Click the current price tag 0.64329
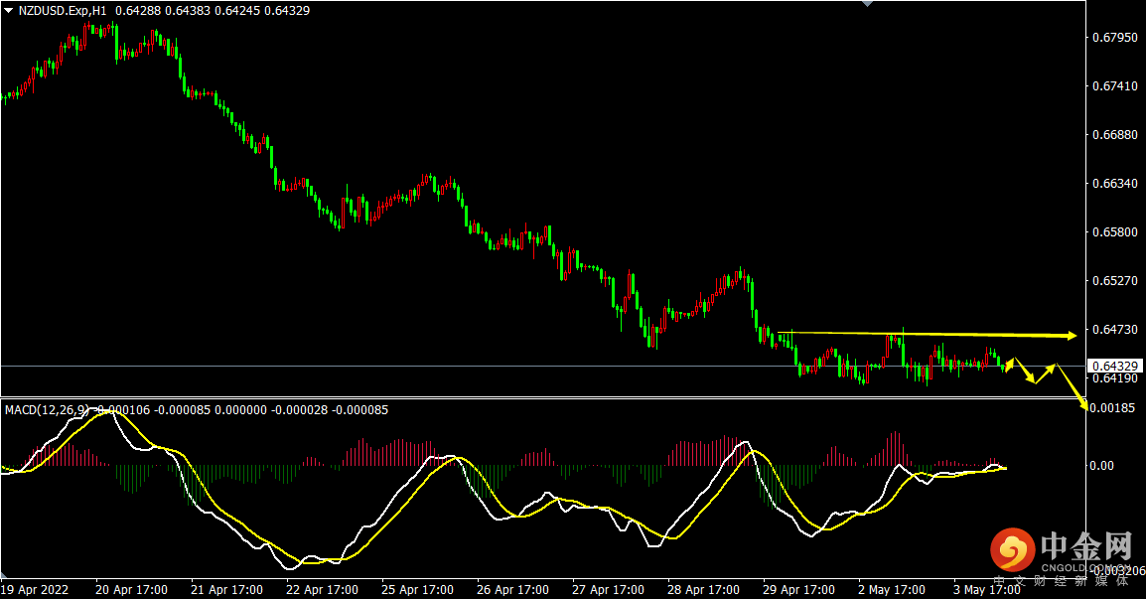Screen dimensions: 1146x599 [x=1114, y=366]
